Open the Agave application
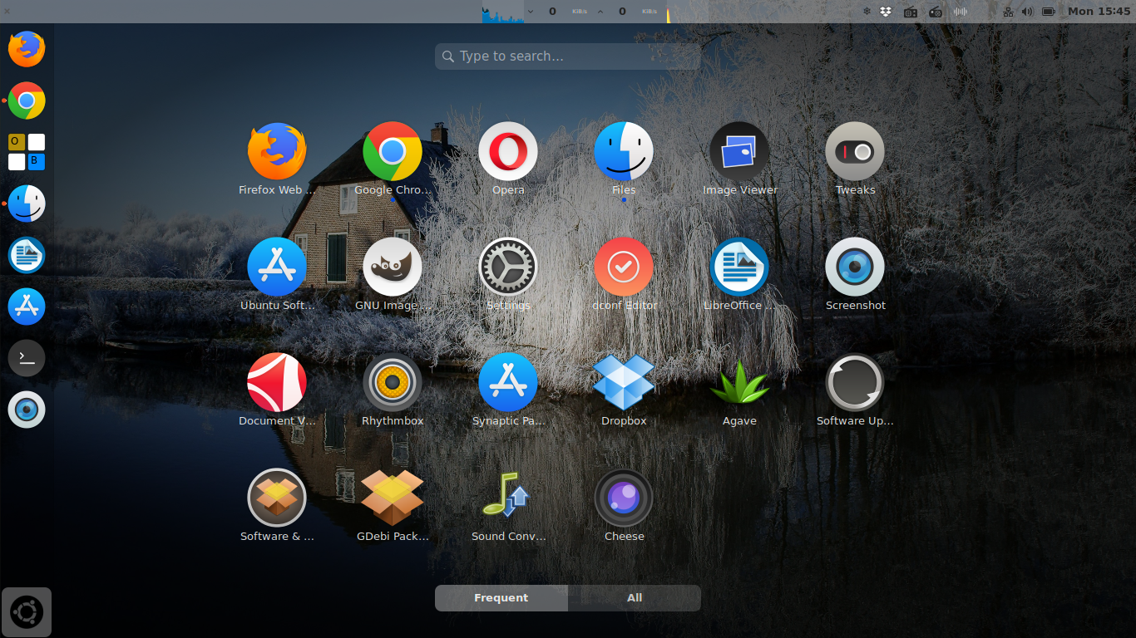1136x638 pixels. [739, 390]
